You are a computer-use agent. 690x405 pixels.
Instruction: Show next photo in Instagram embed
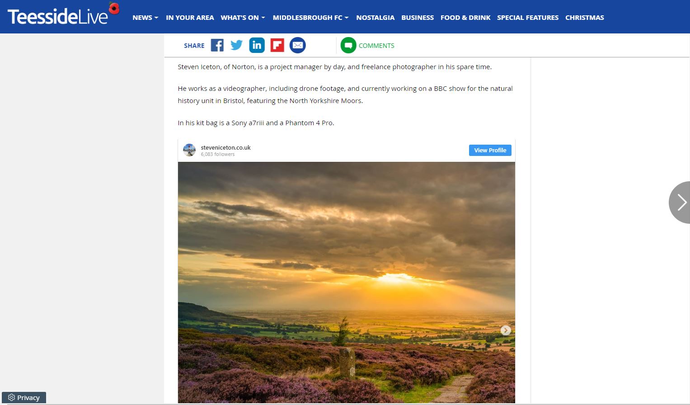[x=506, y=330]
